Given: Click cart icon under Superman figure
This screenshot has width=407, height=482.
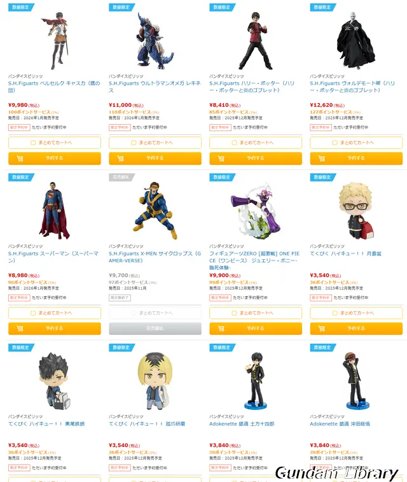Looking at the screenshot, I should [20, 329].
